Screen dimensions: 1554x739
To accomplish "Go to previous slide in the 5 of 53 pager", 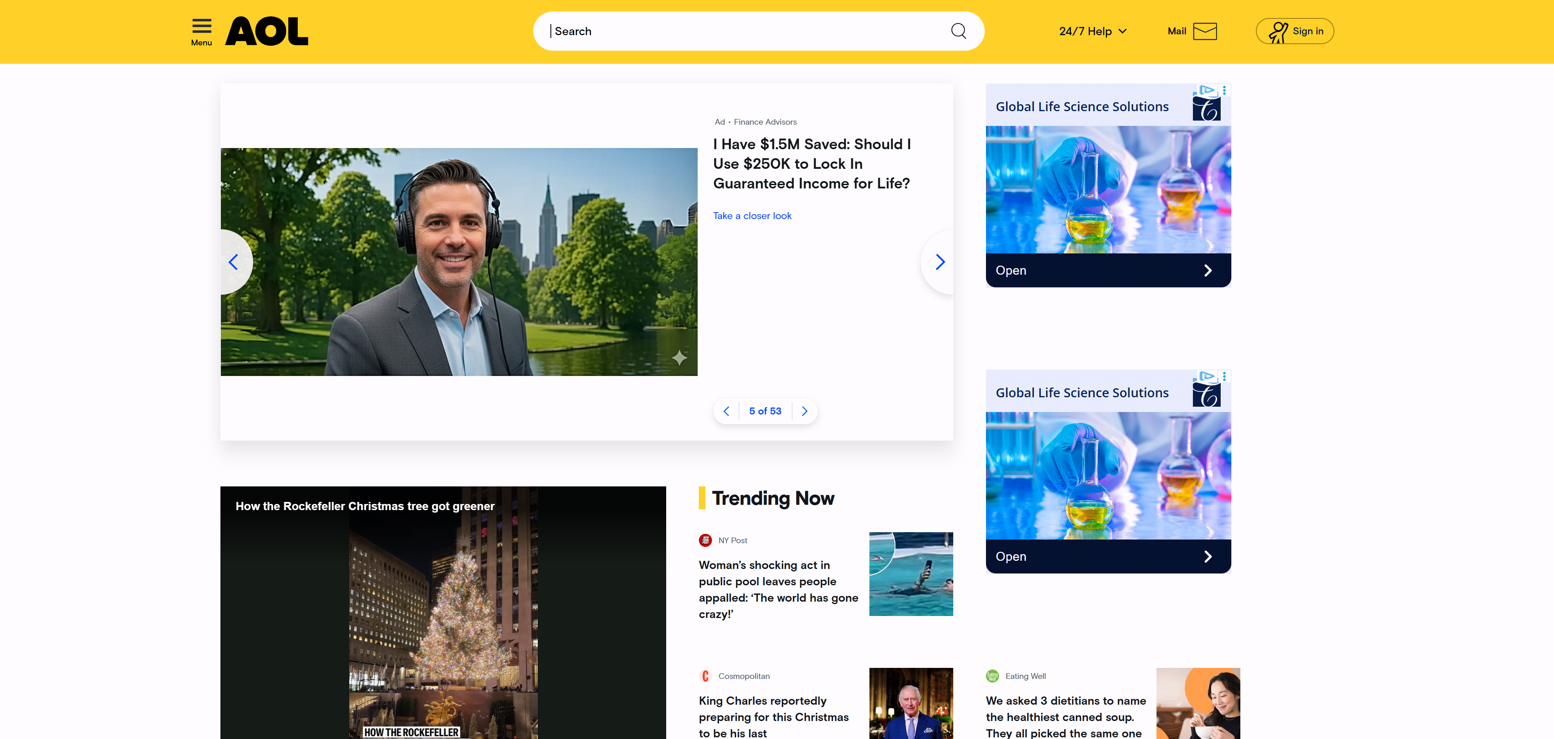I will tap(726, 411).
